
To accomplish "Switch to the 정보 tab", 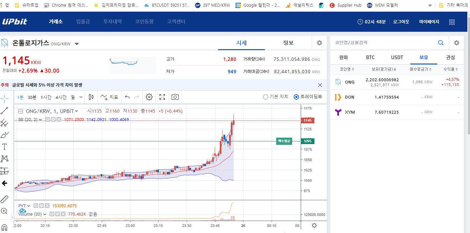I will pyautogui.click(x=288, y=43).
